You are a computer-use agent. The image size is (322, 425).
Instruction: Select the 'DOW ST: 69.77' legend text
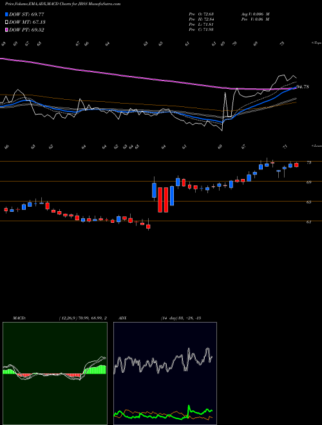(x=26, y=14)
